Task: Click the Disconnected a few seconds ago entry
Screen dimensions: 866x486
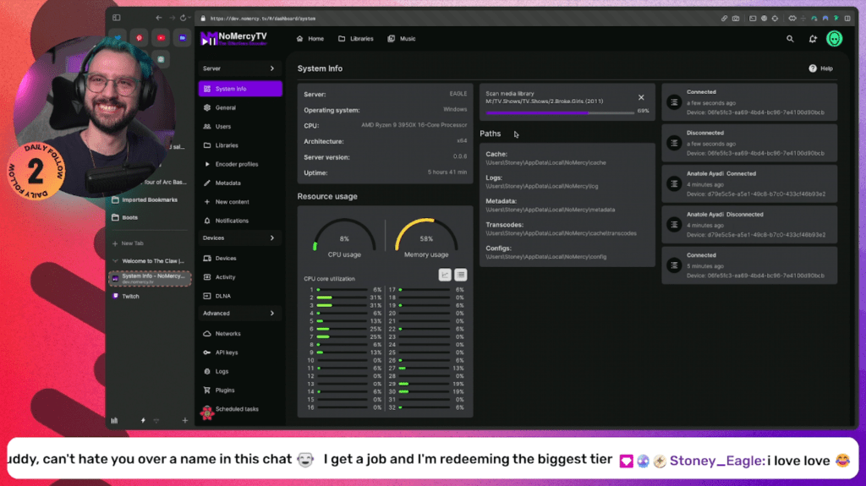Action: (x=749, y=143)
